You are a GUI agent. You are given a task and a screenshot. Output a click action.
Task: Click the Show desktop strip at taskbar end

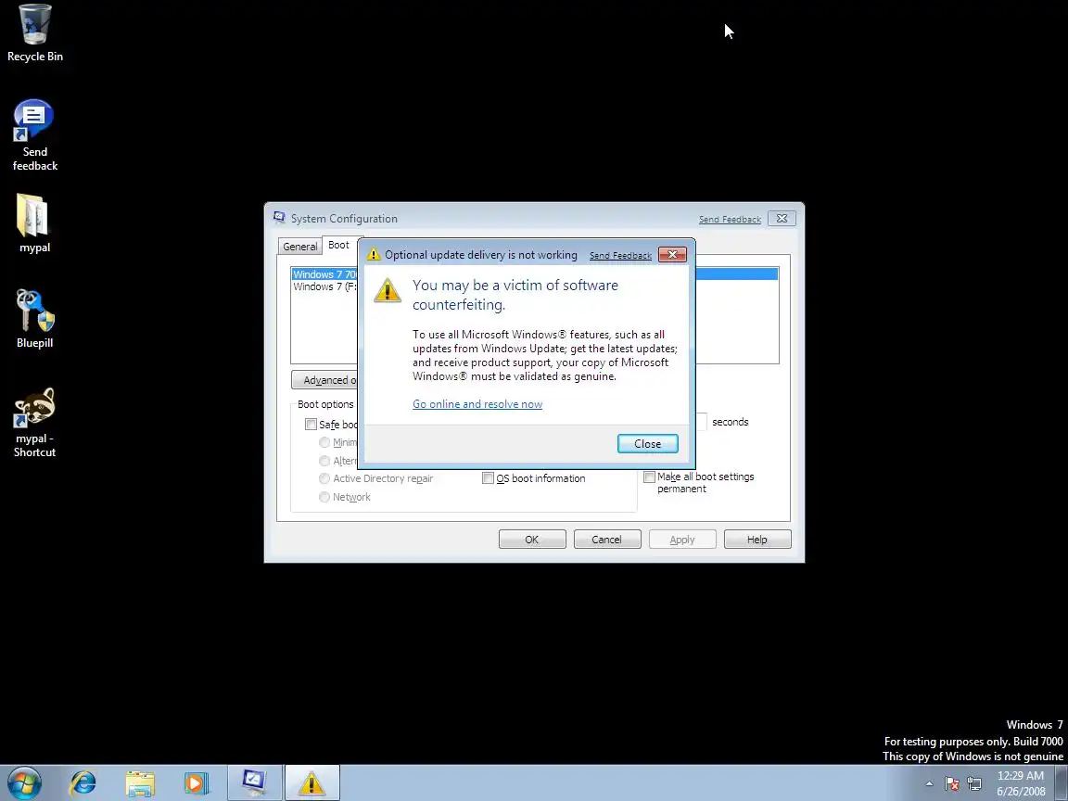pos(1062,782)
